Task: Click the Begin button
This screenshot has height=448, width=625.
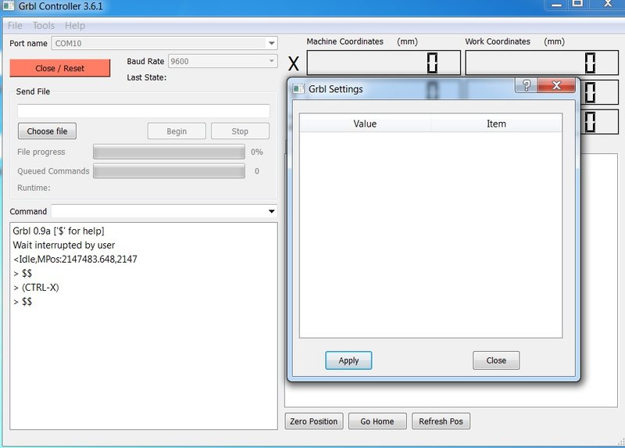Action: click(177, 131)
